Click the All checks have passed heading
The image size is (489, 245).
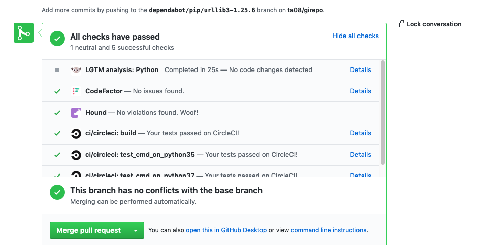click(115, 37)
